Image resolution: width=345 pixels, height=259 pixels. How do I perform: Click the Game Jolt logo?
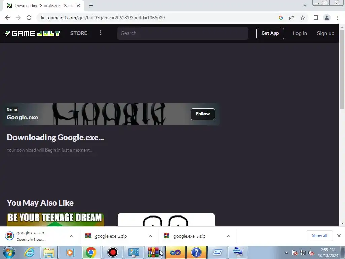point(33,33)
